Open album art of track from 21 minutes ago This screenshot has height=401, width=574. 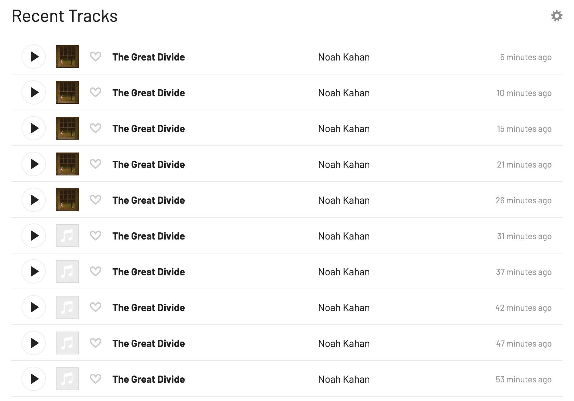coord(67,164)
